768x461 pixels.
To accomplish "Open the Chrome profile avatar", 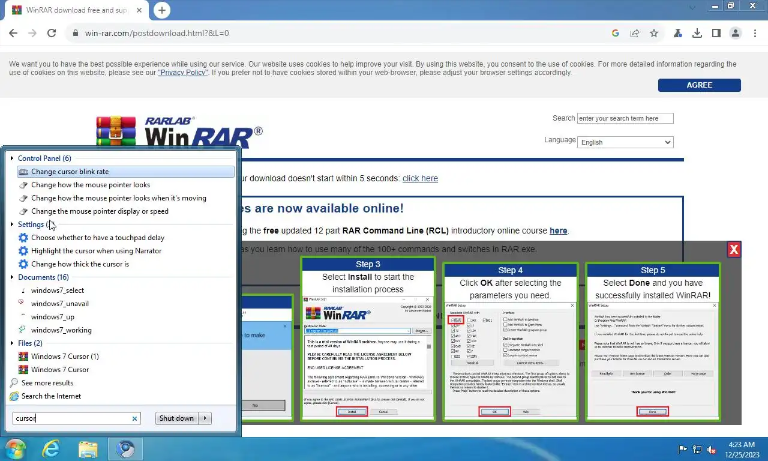I will (736, 33).
